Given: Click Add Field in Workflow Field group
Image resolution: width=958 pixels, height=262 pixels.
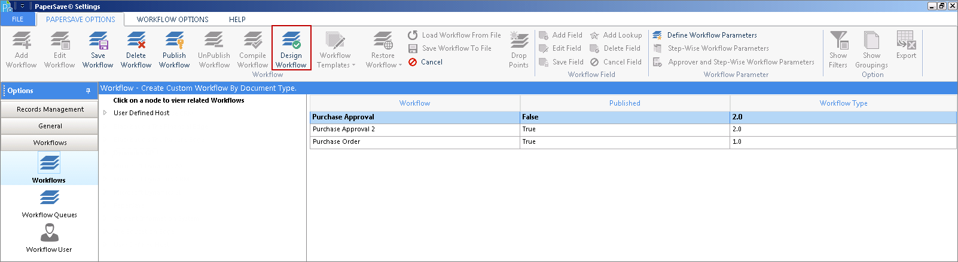Looking at the screenshot, I should pyautogui.click(x=560, y=35).
